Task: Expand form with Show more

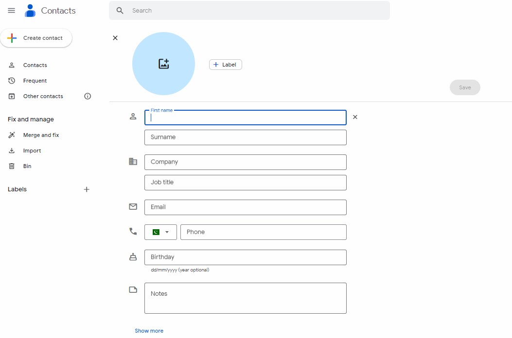Action: (x=149, y=331)
